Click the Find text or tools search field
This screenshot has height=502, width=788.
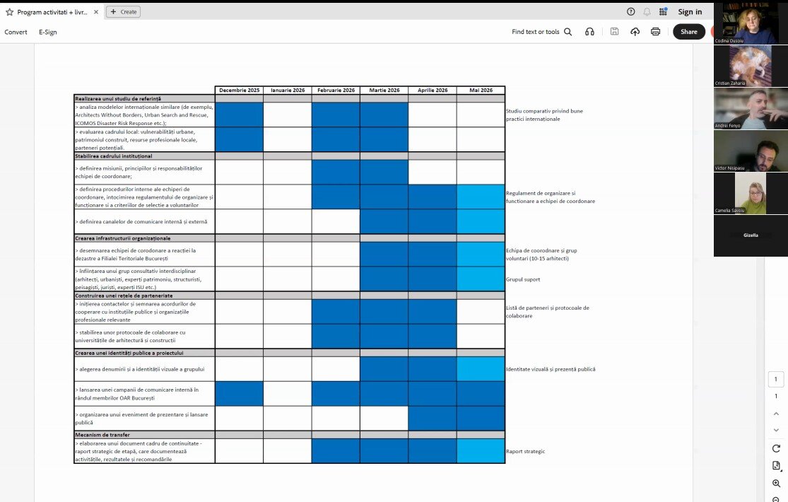542,32
